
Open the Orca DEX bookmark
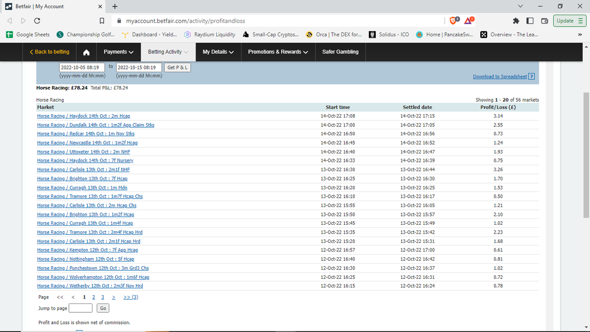(x=334, y=34)
